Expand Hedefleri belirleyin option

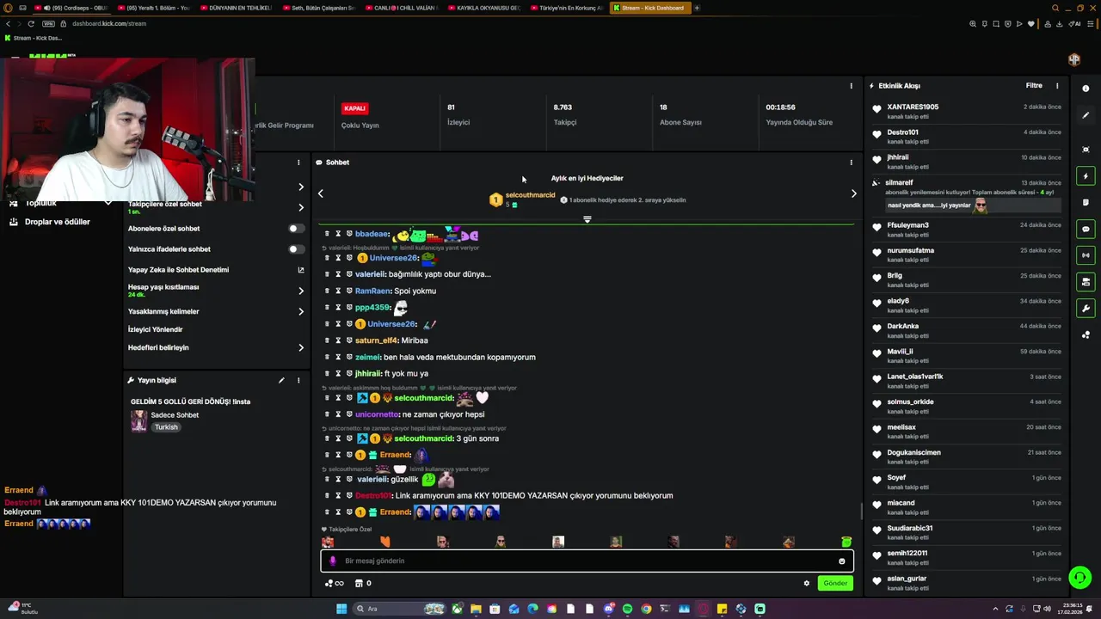[301, 347]
